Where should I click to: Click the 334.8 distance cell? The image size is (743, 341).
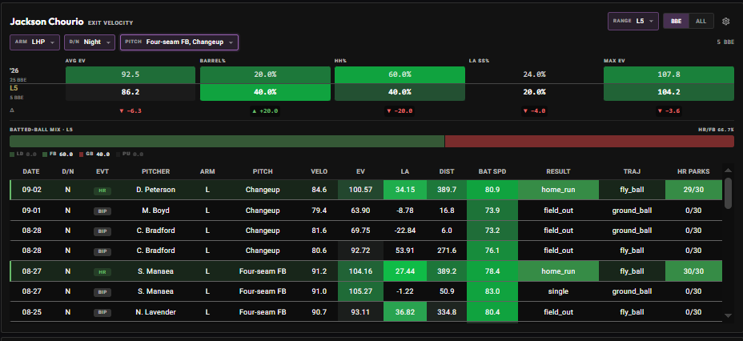pos(447,312)
